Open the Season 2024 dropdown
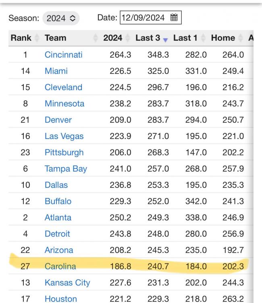Viewport: 262px width, 303px height. (x=61, y=18)
